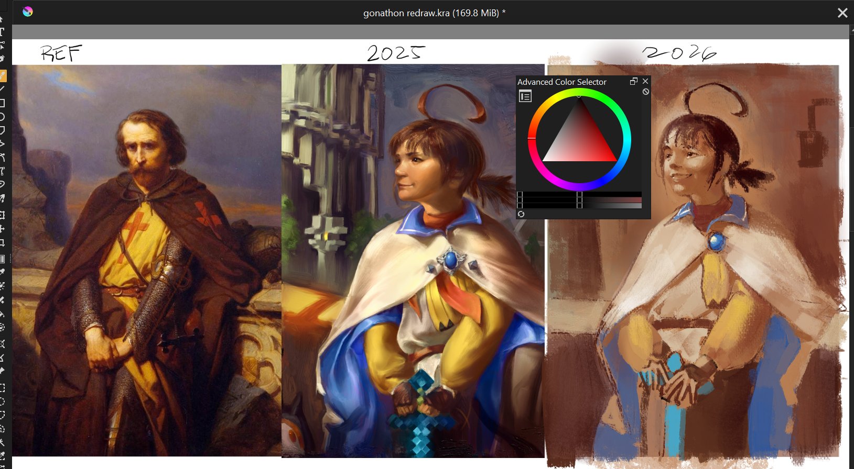854x469 pixels.
Task: Click the Krita logo in title bar
Action: click(x=28, y=12)
